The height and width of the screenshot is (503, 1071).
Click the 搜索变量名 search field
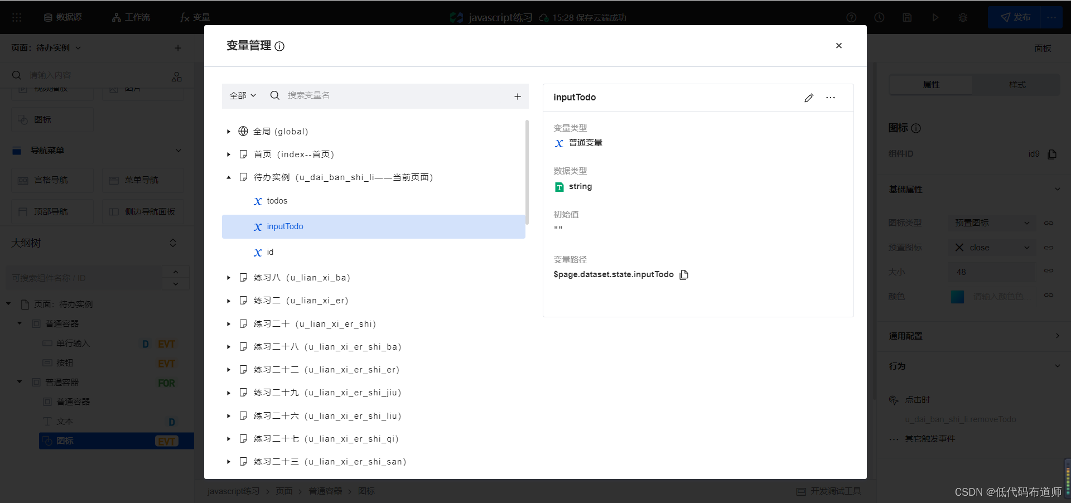(x=390, y=96)
